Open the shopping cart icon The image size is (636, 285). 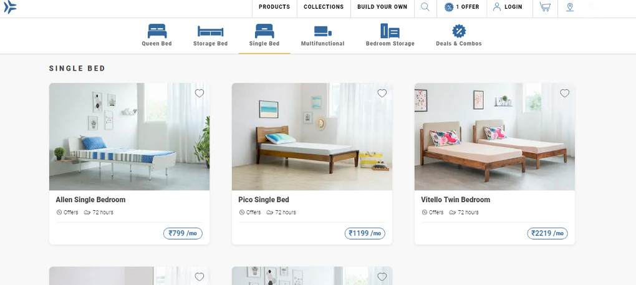545,7
